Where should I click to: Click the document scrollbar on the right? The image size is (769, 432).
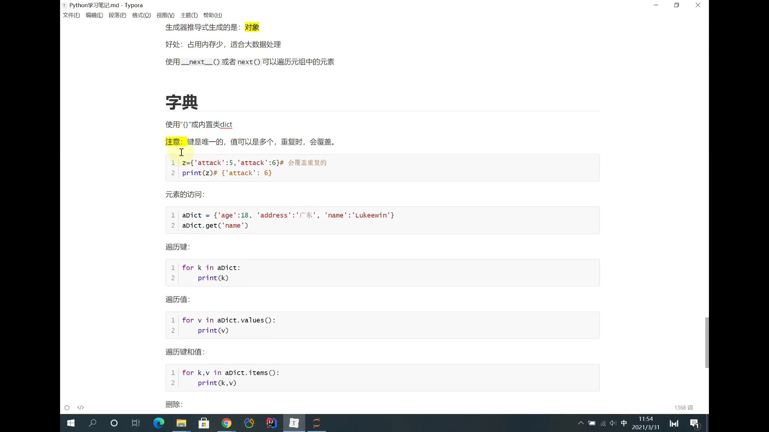click(707, 342)
